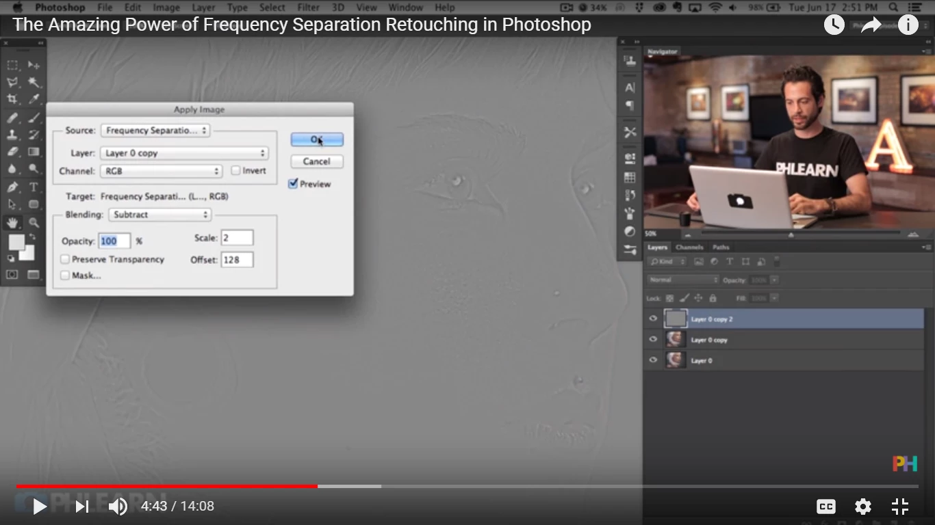Select the Clone Stamp tool
Image resolution: width=935 pixels, height=525 pixels.
pos(13,135)
